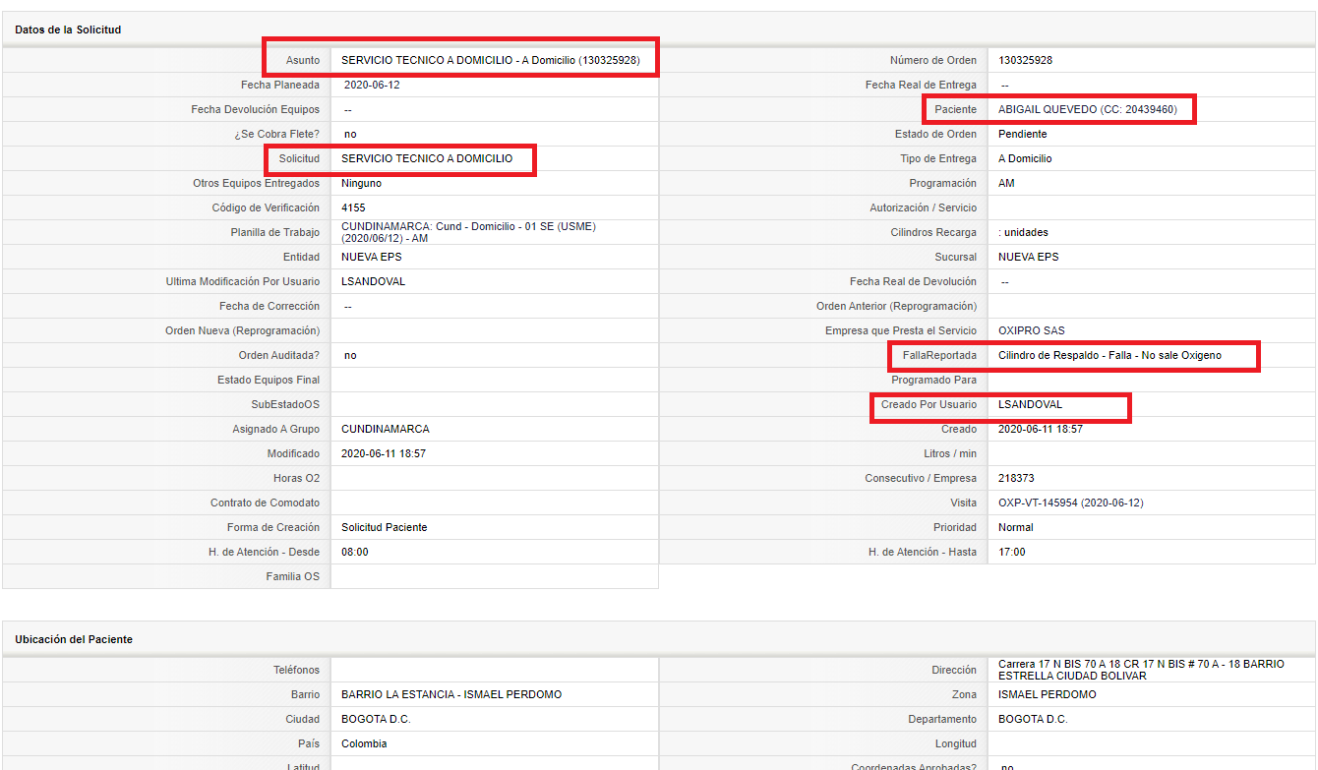This screenshot has height=770, width=1318.
Task: Click the Programación value AM
Action: 1006,183
